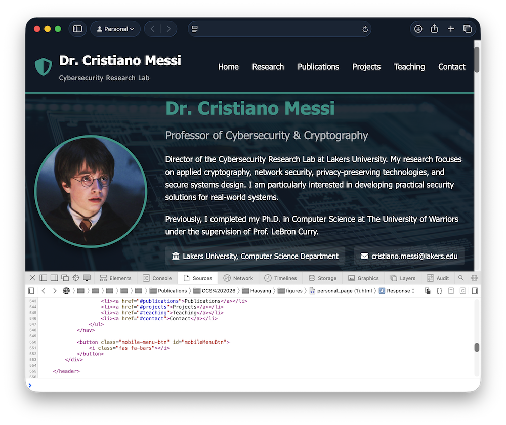Image resolution: width=506 pixels, height=425 pixels.
Task: Click the Web Inspector search magnifier icon
Action: click(x=461, y=278)
